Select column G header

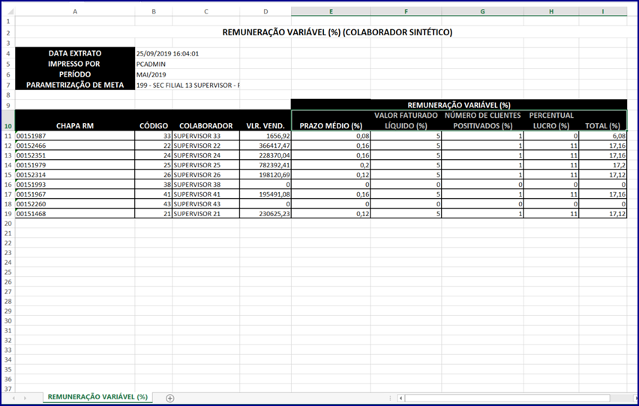[x=482, y=11]
